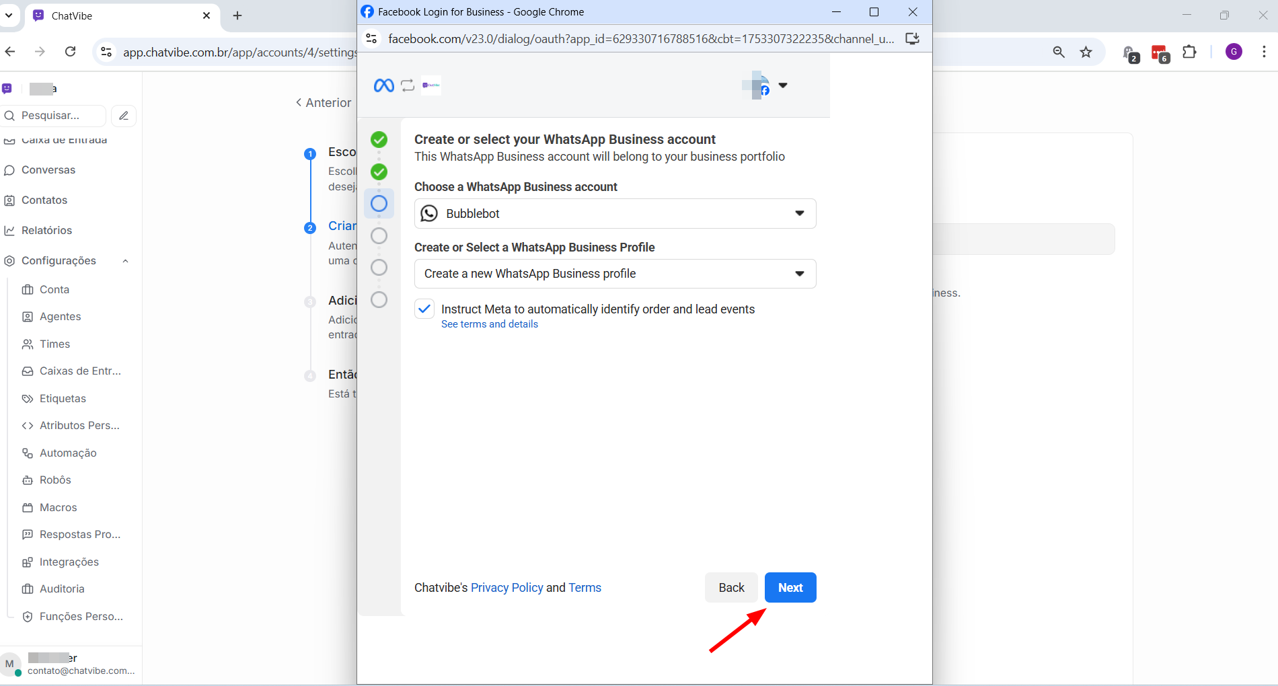Open a new browser tab
The width and height of the screenshot is (1278, 686).
[237, 15]
